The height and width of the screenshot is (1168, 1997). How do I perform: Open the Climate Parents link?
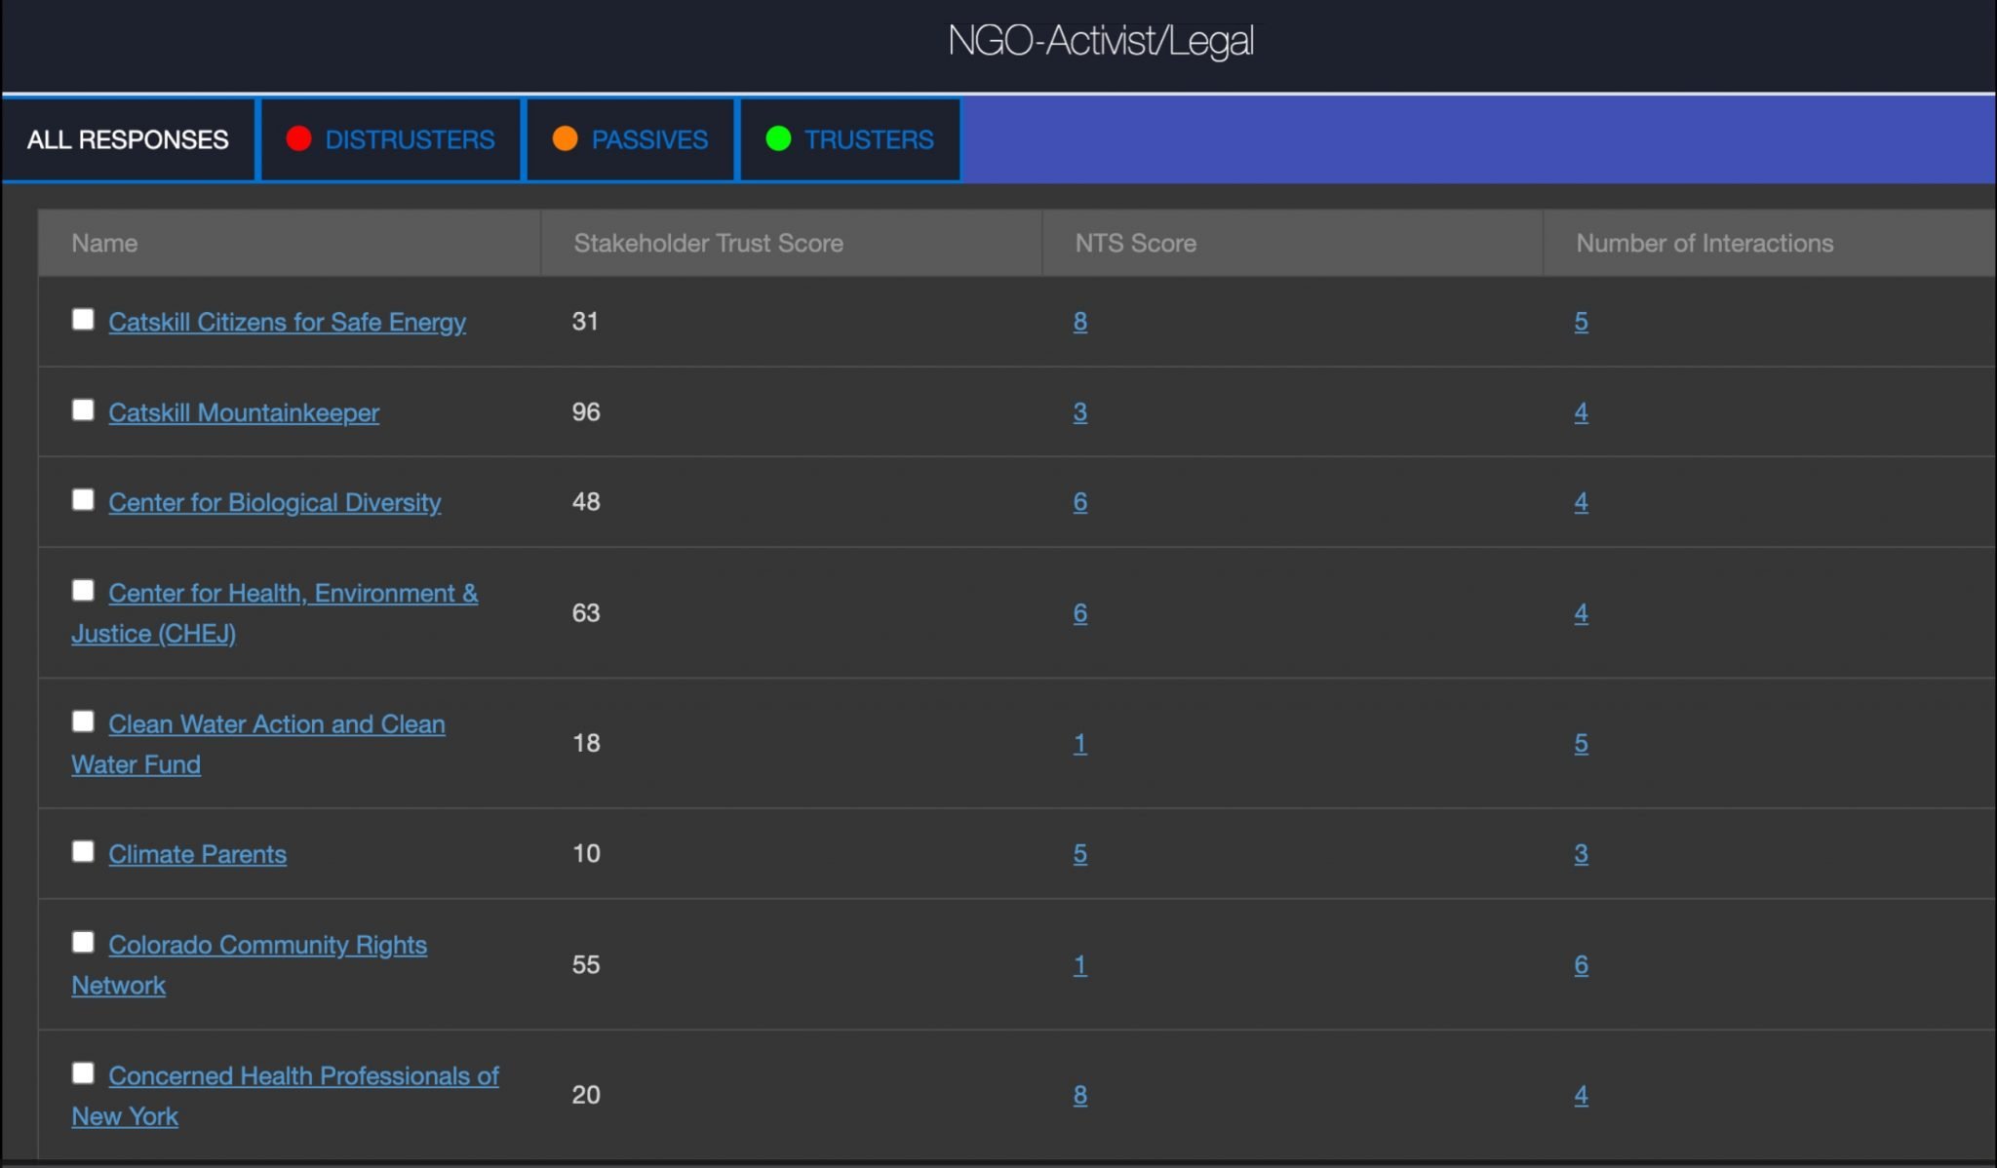[x=197, y=854]
